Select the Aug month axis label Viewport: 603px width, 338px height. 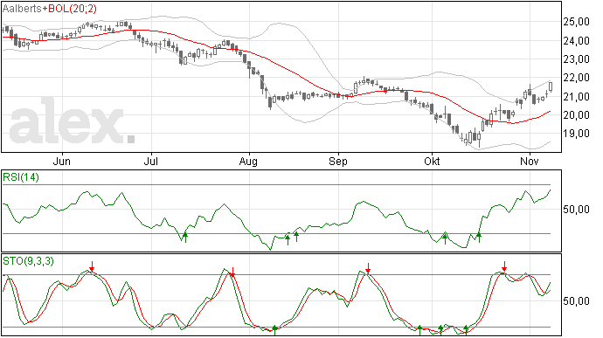pyautogui.click(x=248, y=162)
